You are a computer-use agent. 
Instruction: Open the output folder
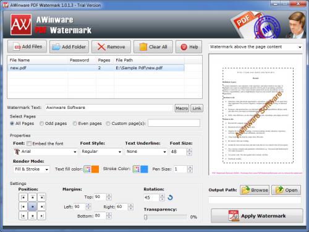tap(286, 190)
